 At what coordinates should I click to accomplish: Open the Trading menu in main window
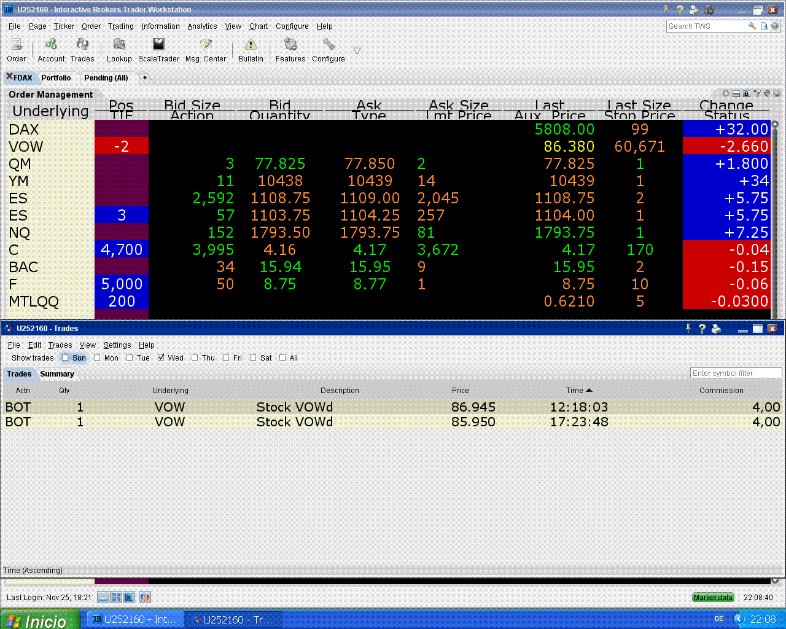(121, 26)
